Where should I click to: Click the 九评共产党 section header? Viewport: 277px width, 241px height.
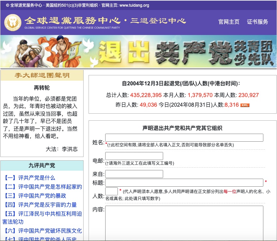(42, 165)
